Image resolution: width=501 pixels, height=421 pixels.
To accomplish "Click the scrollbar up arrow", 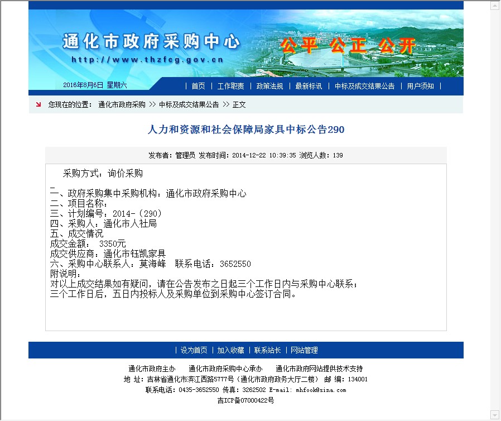I will (494, 6).
